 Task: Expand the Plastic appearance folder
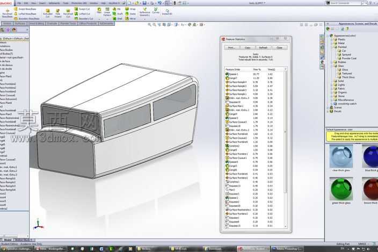click(332, 39)
